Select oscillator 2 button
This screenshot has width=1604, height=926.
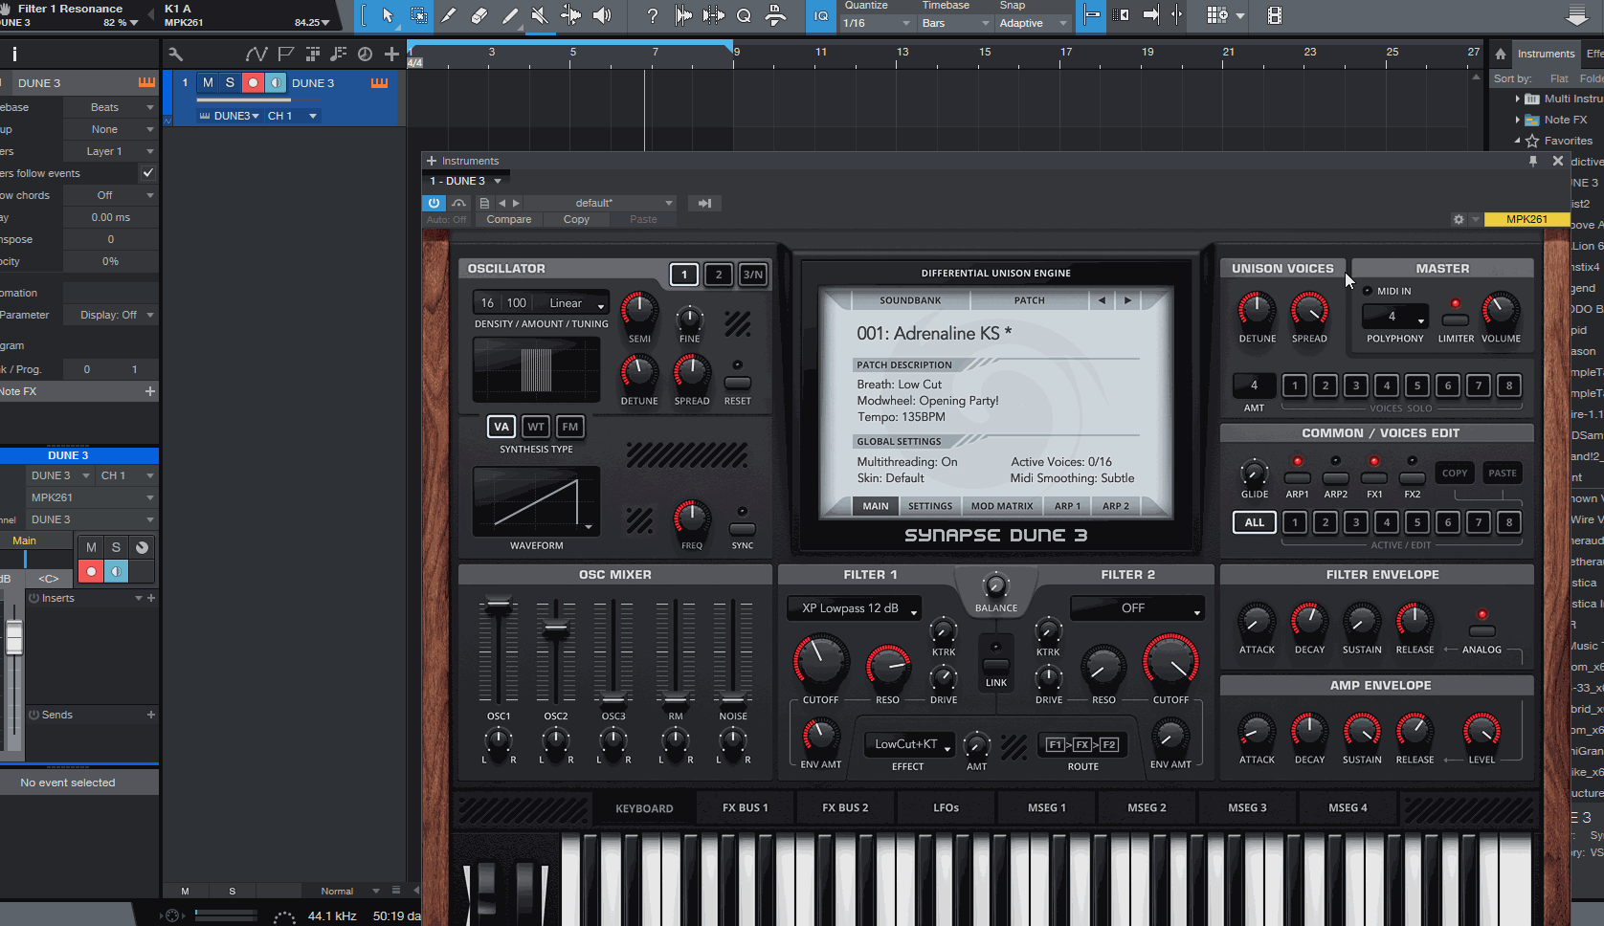[718, 275]
